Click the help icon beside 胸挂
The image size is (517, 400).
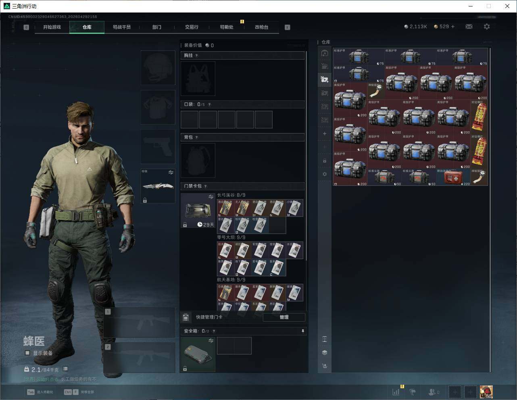(197, 56)
